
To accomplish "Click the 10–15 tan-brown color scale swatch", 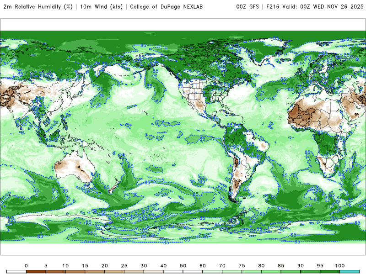I will [x=75, y=272].
